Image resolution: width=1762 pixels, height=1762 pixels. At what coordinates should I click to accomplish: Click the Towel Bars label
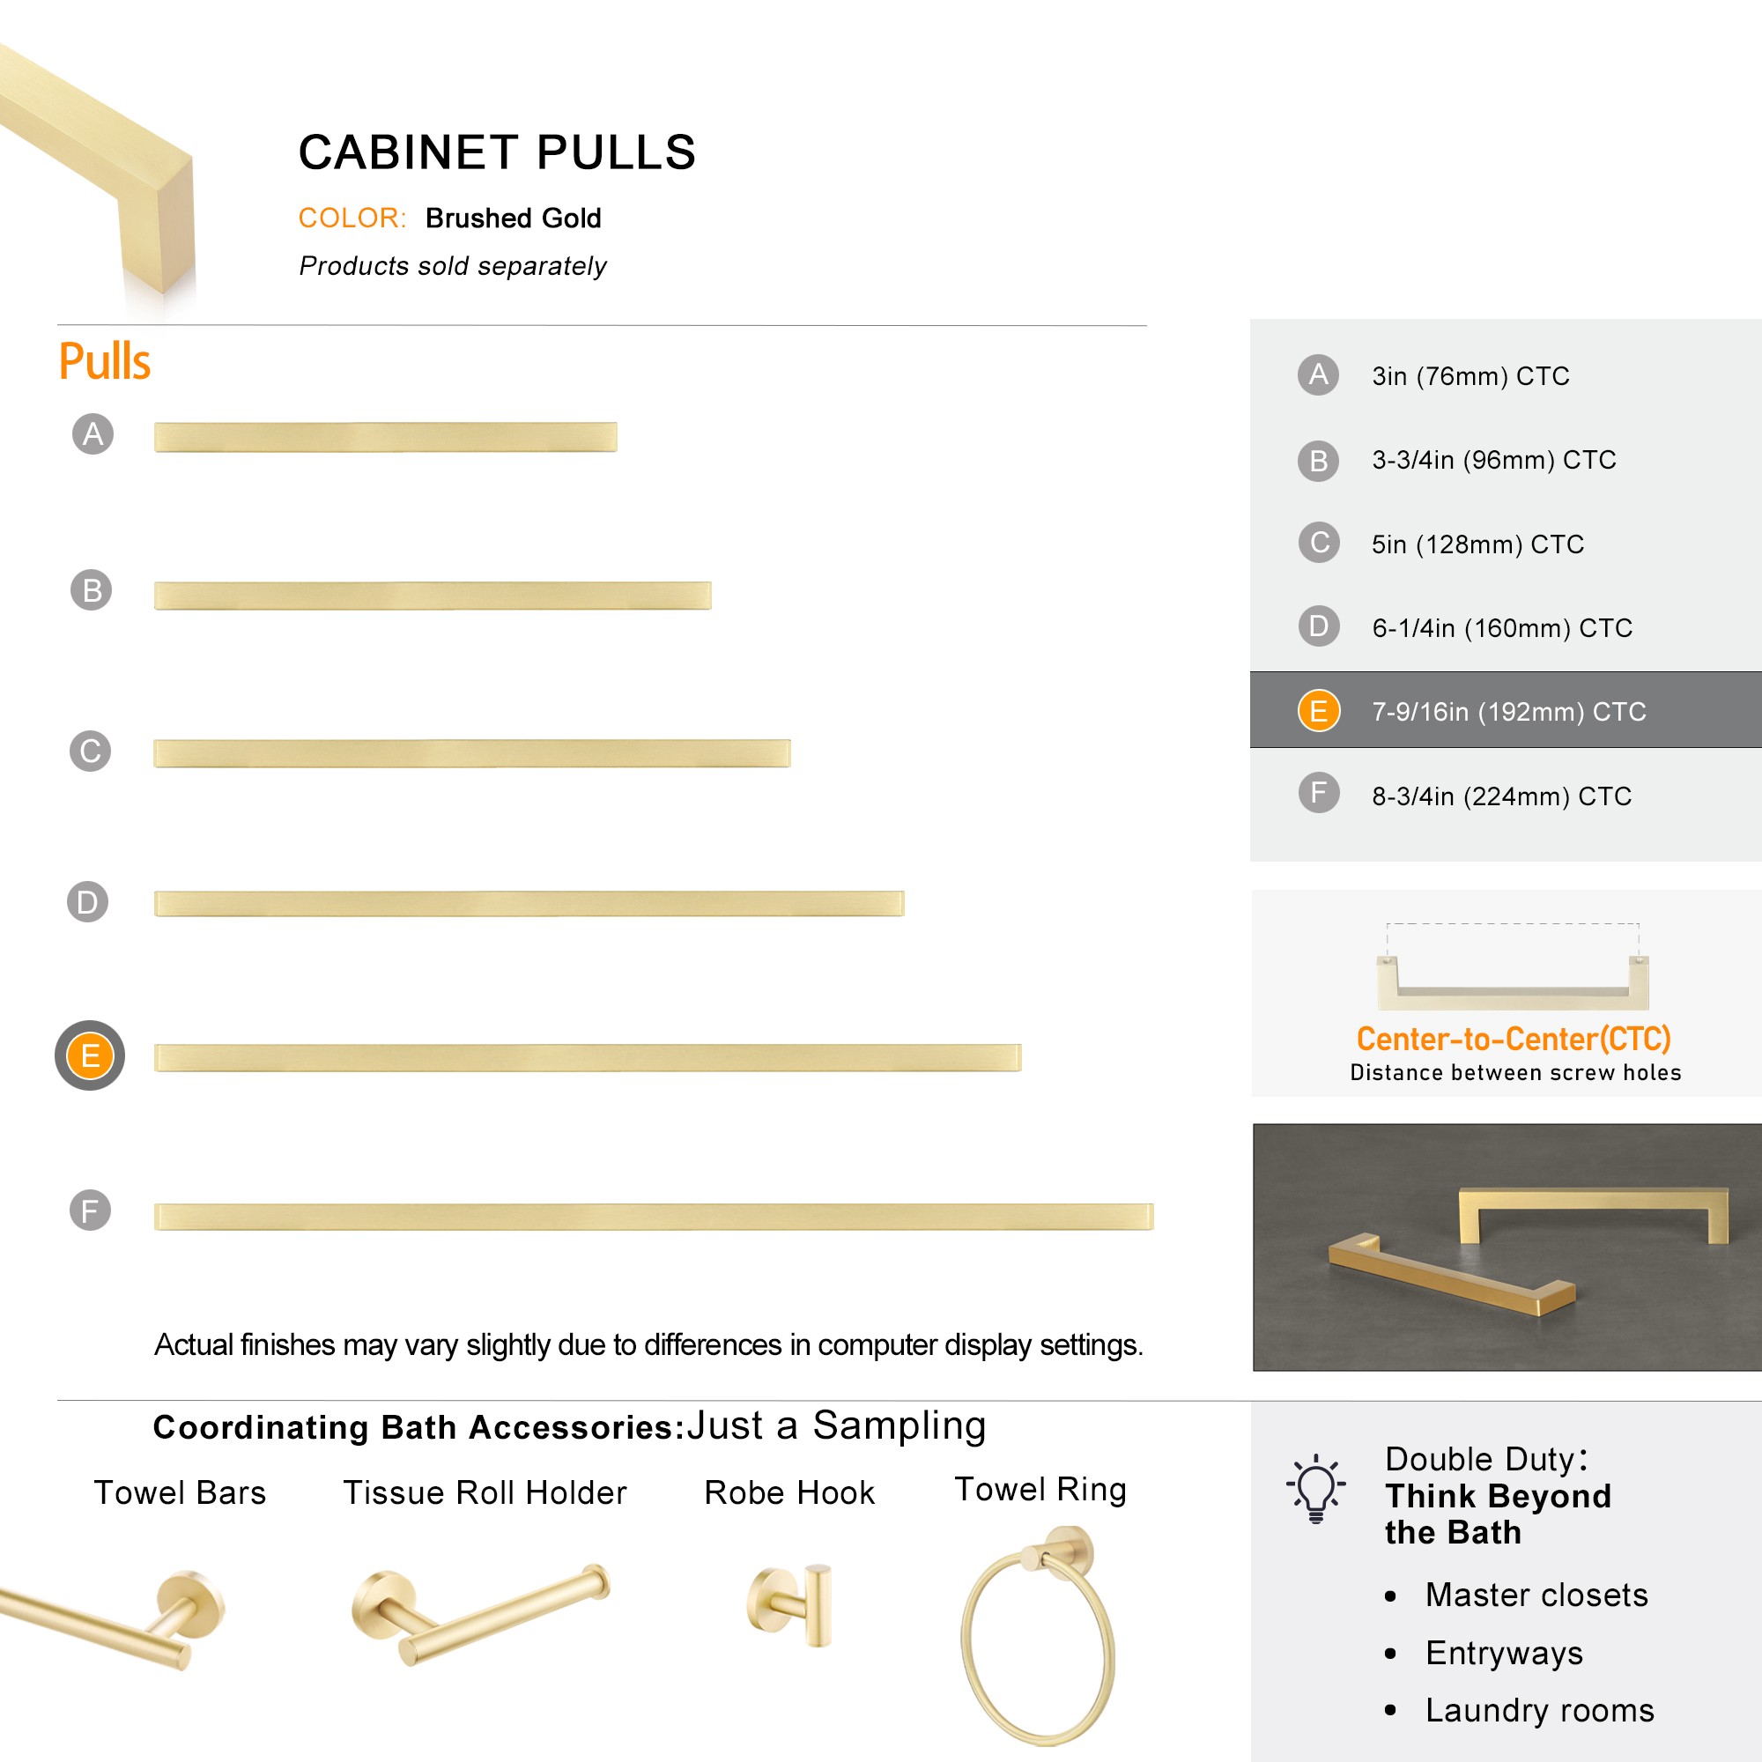(x=181, y=1493)
